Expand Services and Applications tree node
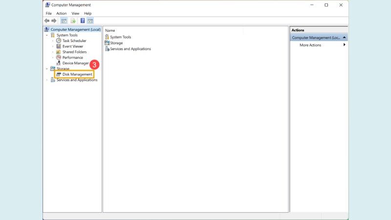391x220 pixels. [x=47, y=80]
